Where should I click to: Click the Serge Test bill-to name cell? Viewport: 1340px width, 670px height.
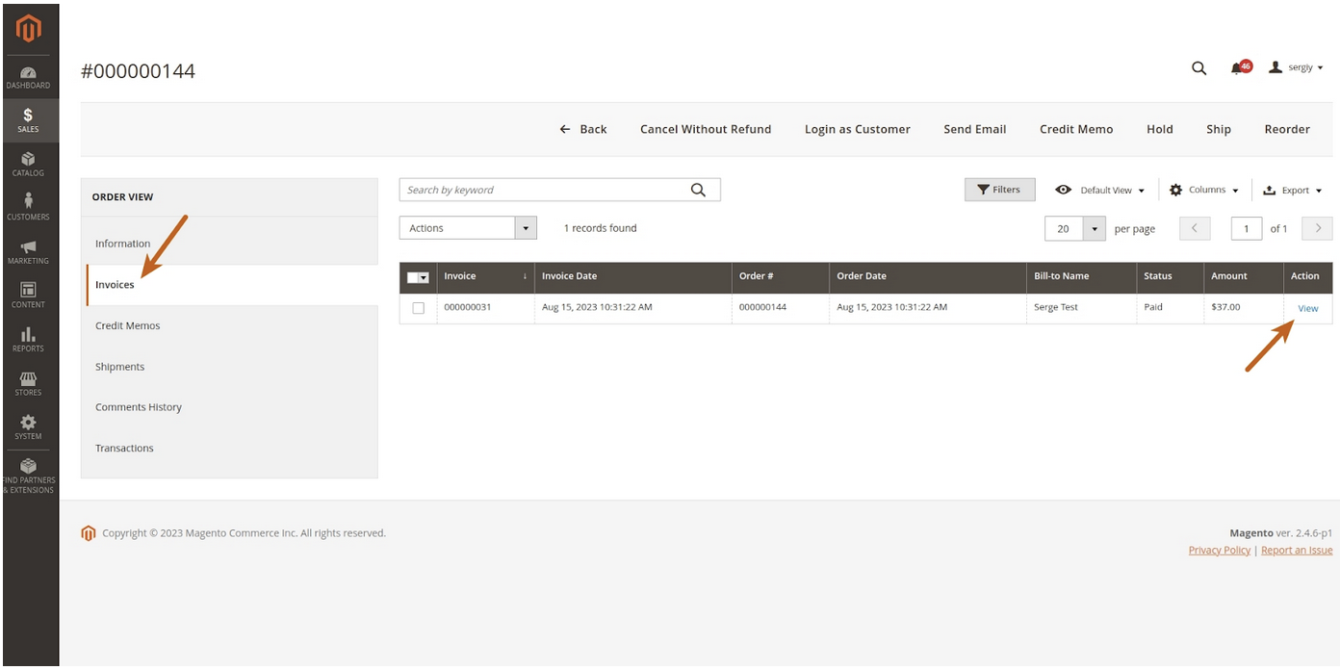click(1082, 308)
